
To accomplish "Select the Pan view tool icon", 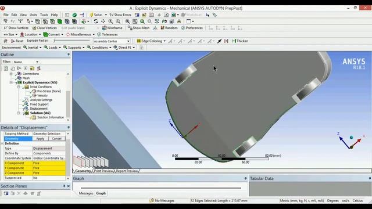I will (103, 21).
